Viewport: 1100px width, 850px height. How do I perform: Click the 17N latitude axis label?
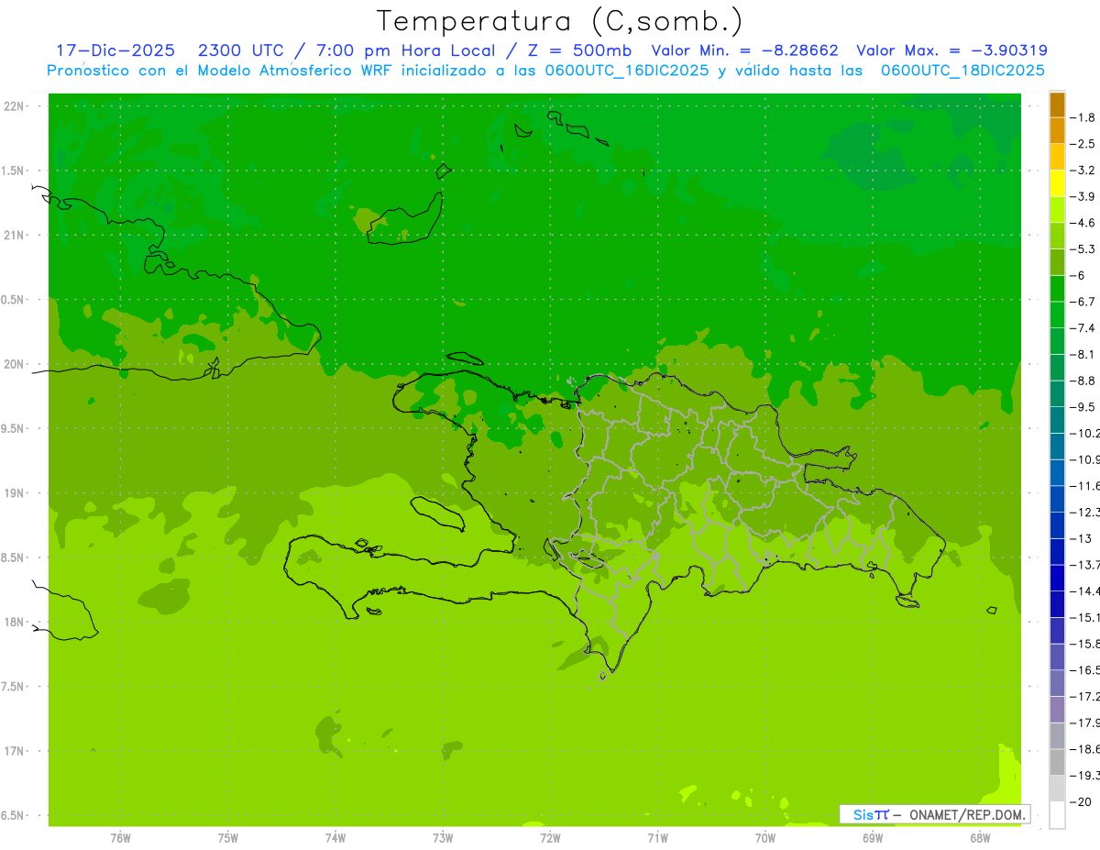[x=14, y=751]
